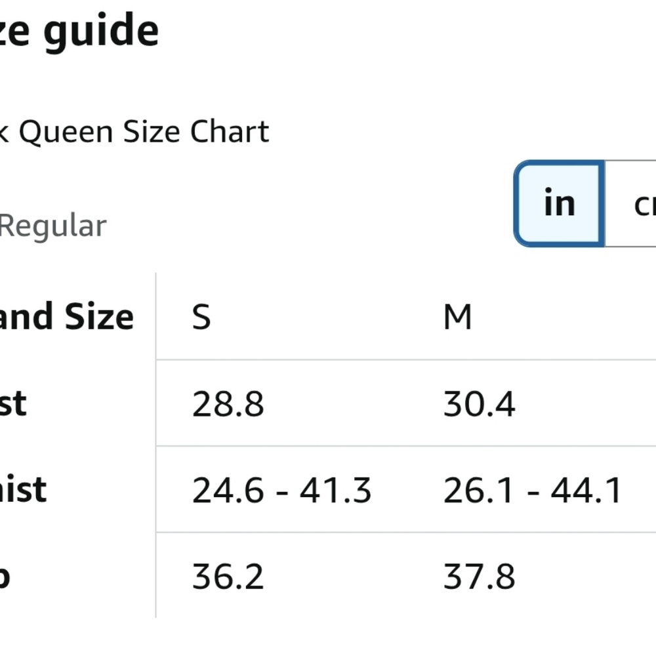The height and width of the screenshot is (656, 656).
Task: Select the 'in' inches unit toggle
Action: pos(560,203)
